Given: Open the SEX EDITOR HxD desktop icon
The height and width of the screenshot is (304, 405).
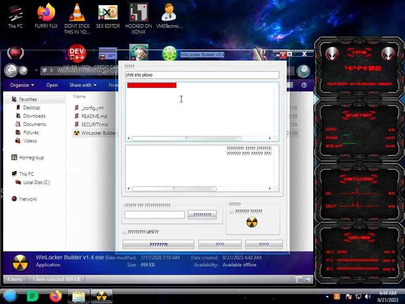Looking at the screenshot, I should (108, 16).
